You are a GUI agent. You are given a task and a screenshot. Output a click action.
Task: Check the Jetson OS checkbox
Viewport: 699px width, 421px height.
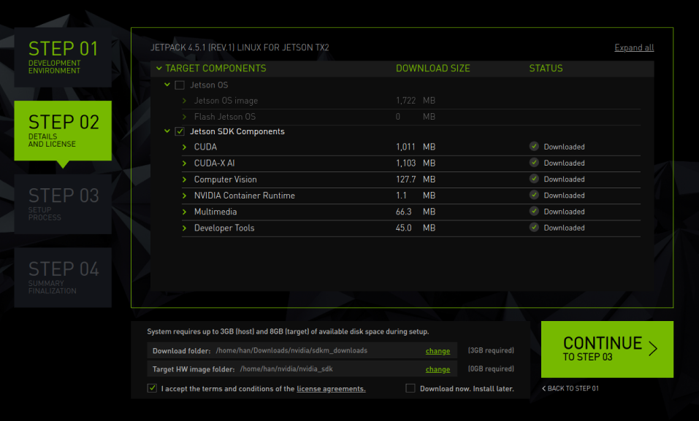[180, 85]
